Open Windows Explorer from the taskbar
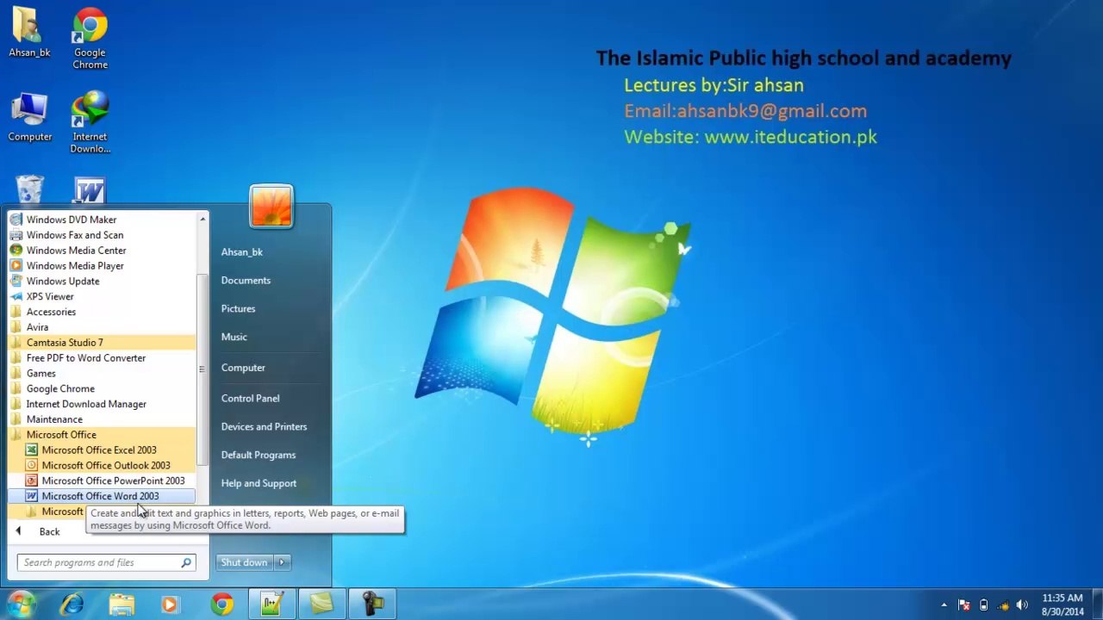This screenshot has height=620, width=1103. (x=122, y=604)
